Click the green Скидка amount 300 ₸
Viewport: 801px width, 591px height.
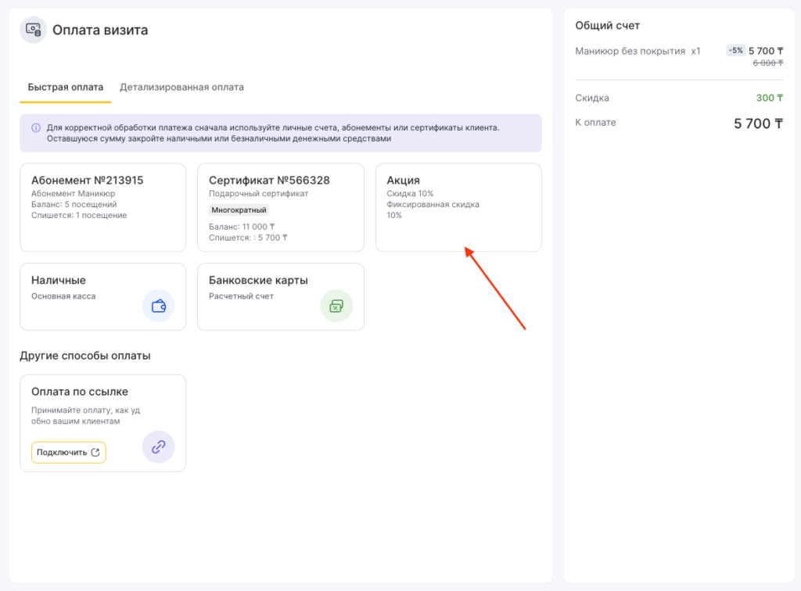point(769,98)
